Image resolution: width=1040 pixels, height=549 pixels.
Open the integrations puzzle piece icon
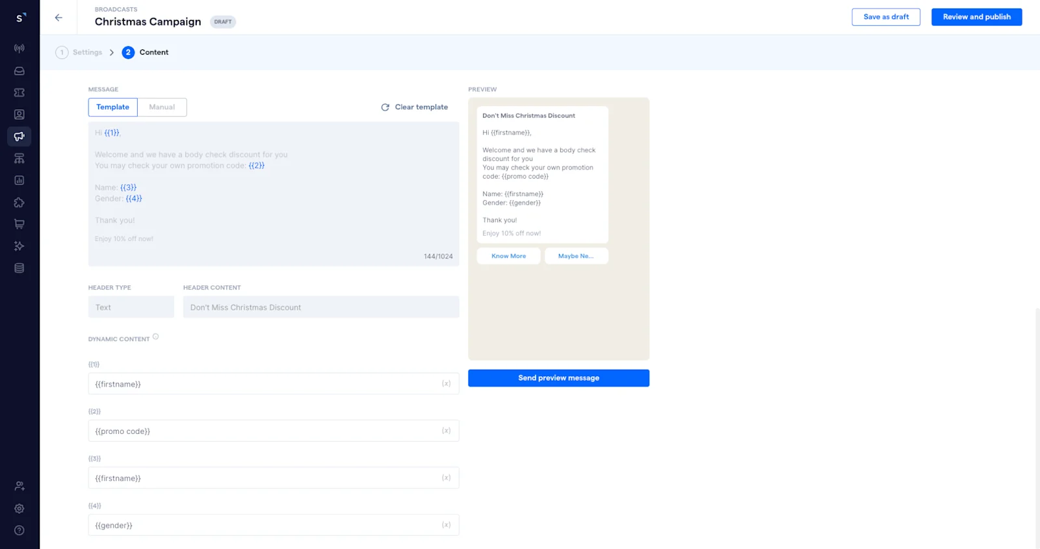tap(19, 203)
